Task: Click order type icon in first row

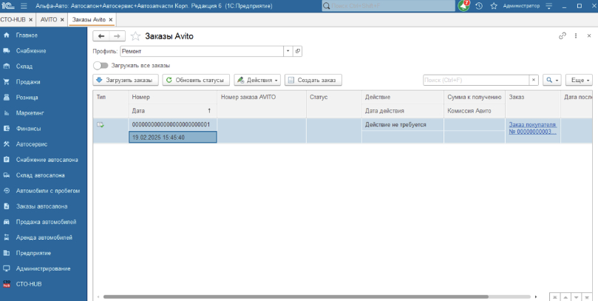Action: (101, 125)
